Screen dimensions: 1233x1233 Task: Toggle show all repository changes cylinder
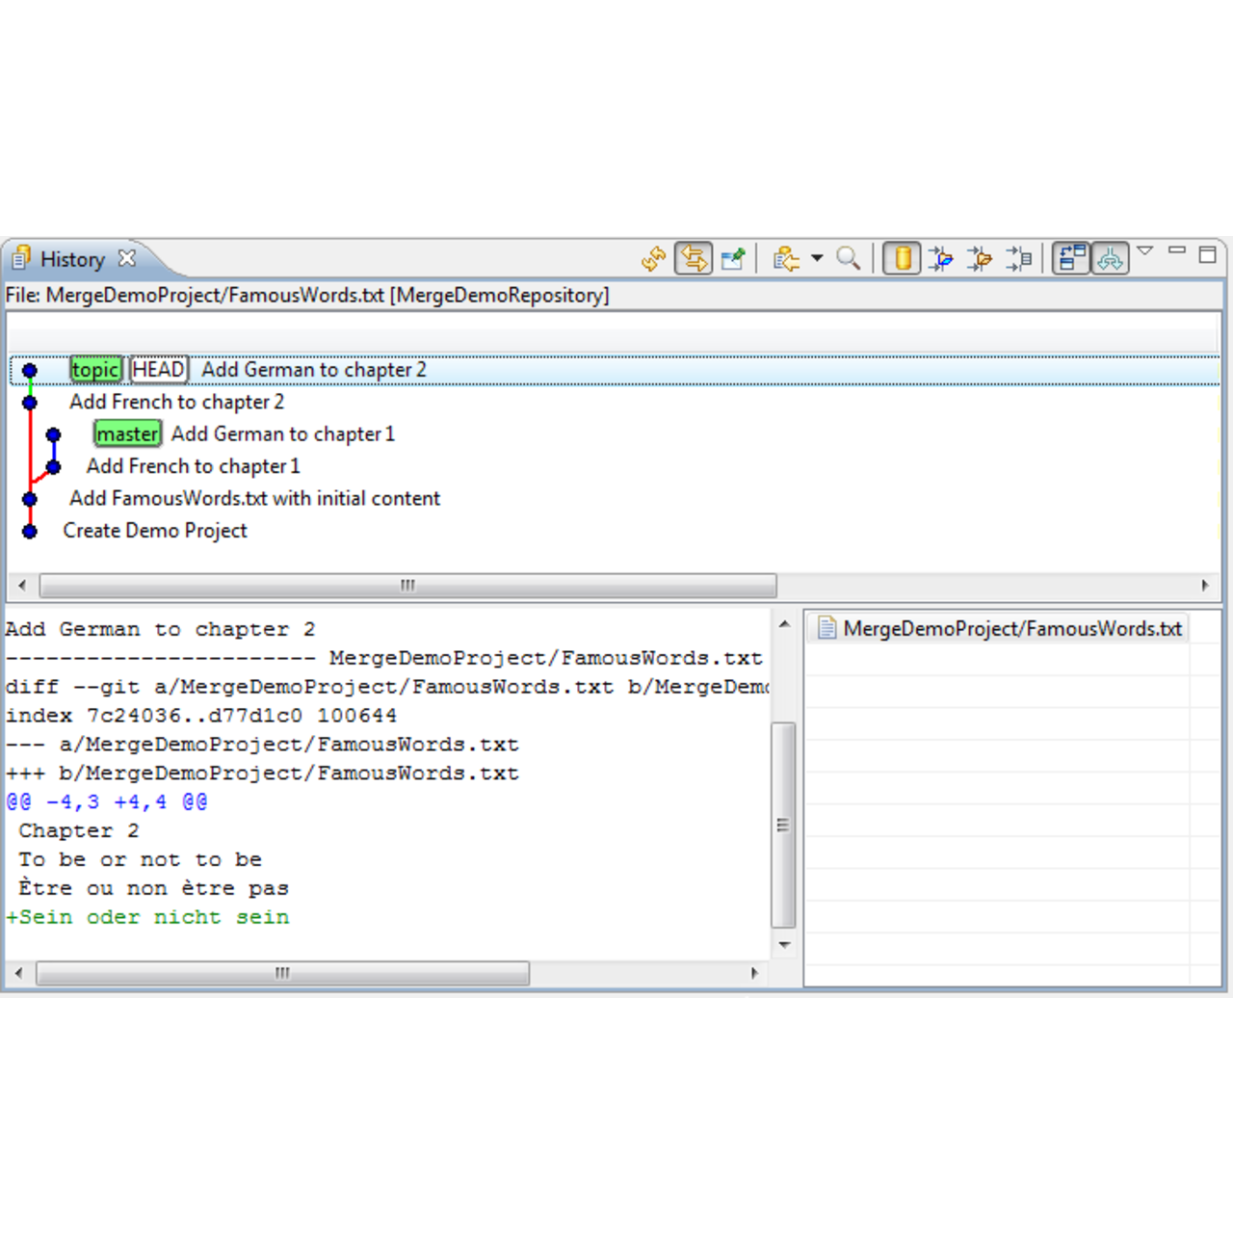click(x=903, y=258)
